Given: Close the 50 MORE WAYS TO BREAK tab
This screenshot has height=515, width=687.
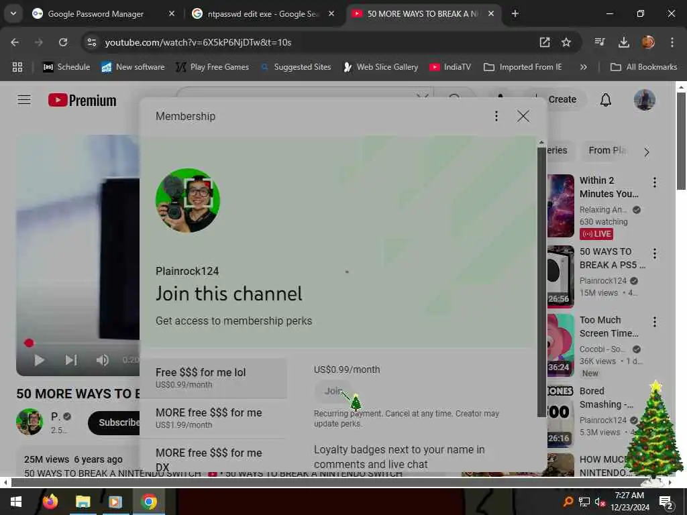Looking at the screenshot, I should 491,13.
